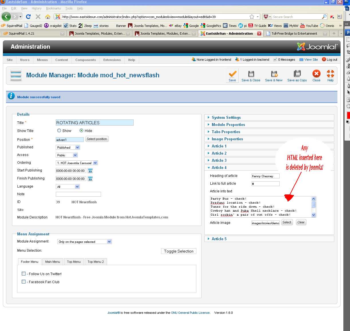Click the Firefox Stop icon
Screen dimensions: 350x331
(x=38, y=17)
